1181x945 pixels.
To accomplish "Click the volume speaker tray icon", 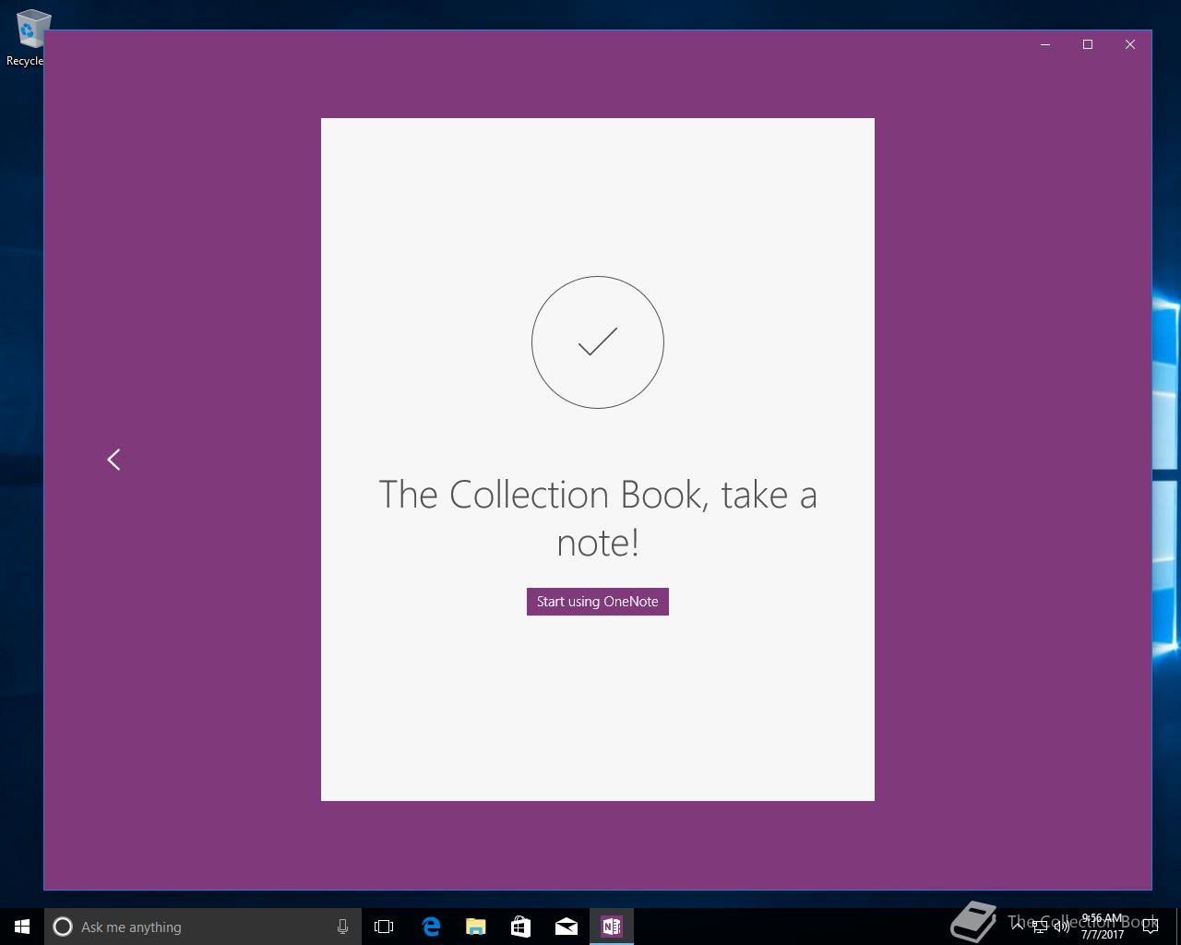I will (1062, 927).
